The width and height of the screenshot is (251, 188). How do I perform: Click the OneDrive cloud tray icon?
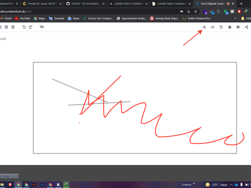[236, 185]
